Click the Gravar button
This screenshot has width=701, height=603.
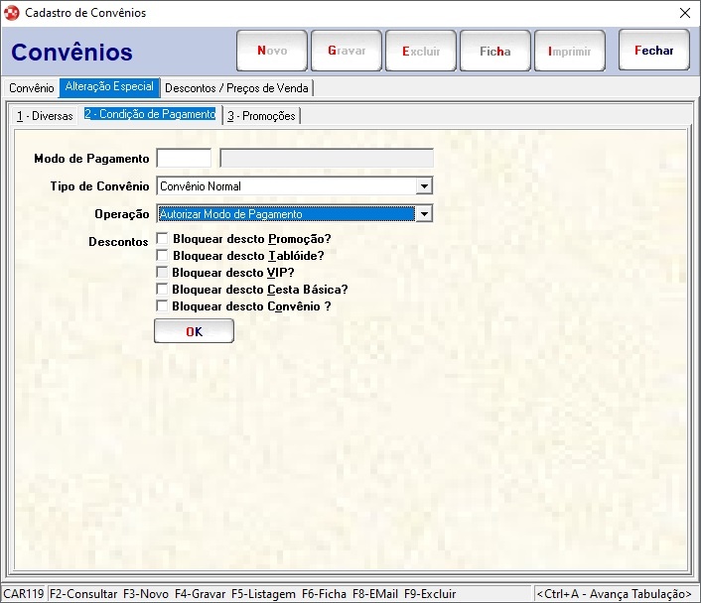(x=347, y=51)
